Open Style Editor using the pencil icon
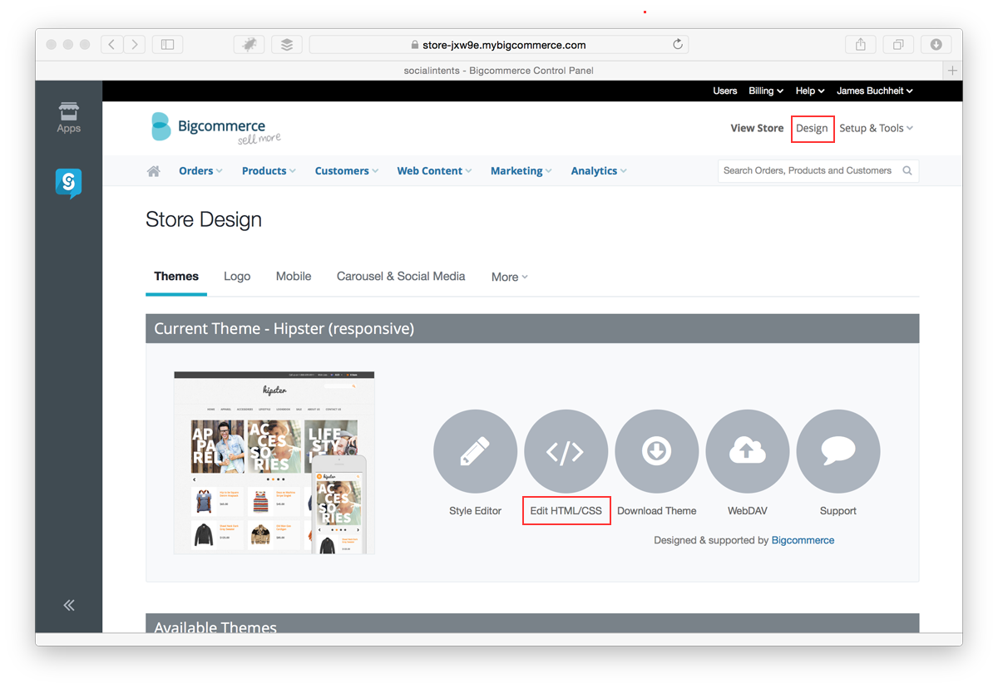 (x=475, y=451)
